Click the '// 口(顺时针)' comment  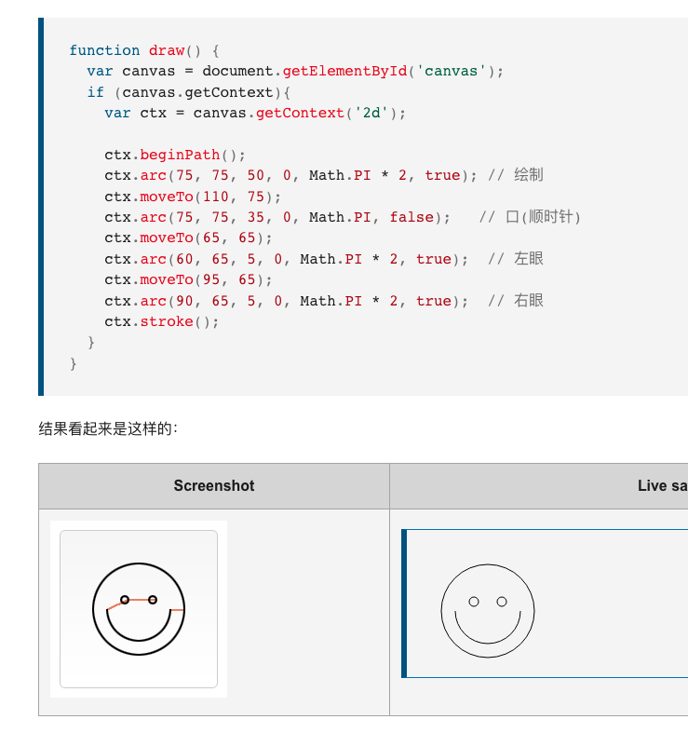coord(530,217)
